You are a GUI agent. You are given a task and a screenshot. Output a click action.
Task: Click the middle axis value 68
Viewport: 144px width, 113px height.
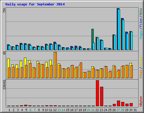point(4,53)
